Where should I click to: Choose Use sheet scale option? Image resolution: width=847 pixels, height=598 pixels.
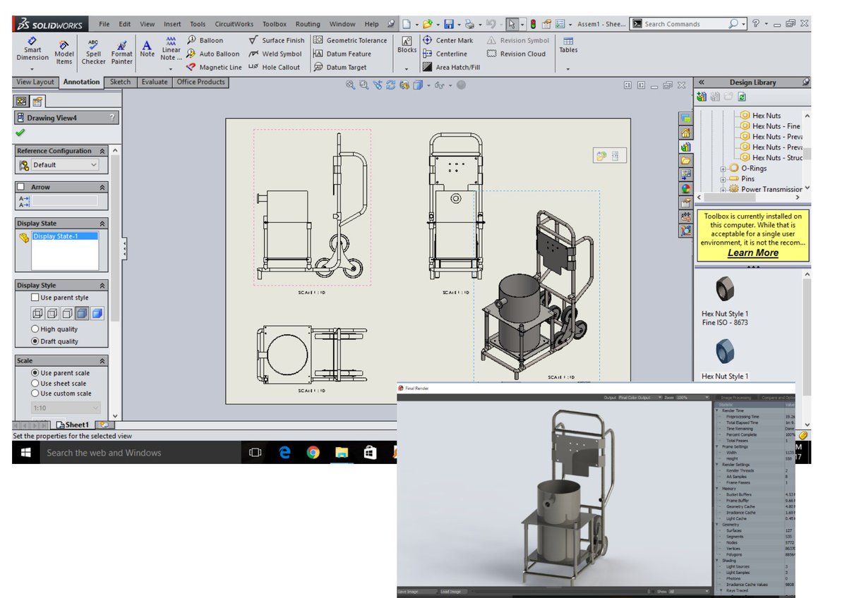35,384
